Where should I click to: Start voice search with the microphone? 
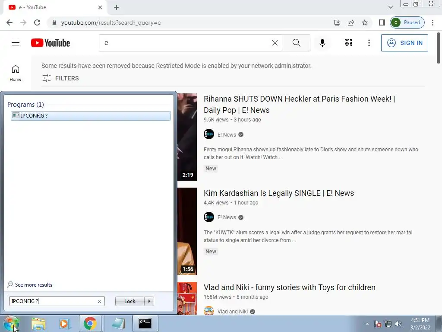point(322,43)
